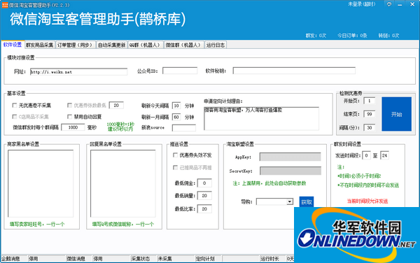Click the 获取 button
The height and width of the screenshot is (263, 420).
click(307, 202)
